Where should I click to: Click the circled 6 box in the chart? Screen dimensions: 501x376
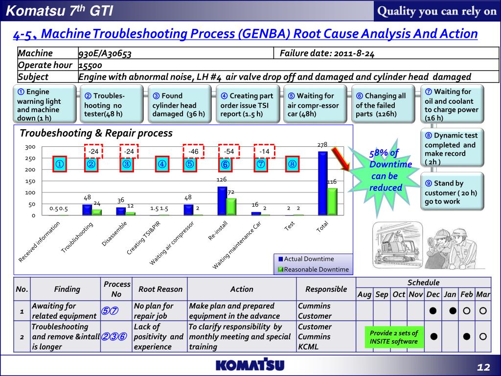tap(225, 164)
